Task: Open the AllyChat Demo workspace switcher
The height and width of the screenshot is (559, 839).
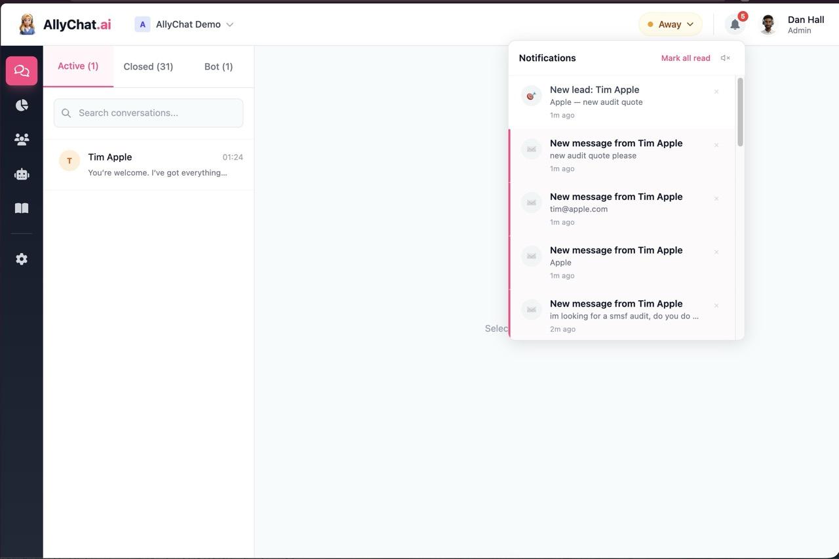Action: (x=184, y=24)
